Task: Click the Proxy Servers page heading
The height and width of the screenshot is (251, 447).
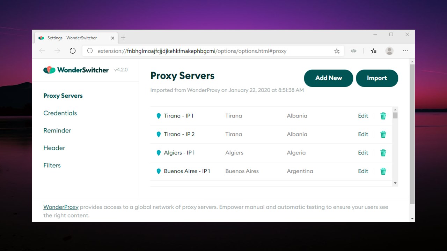Action: (182, 76)
